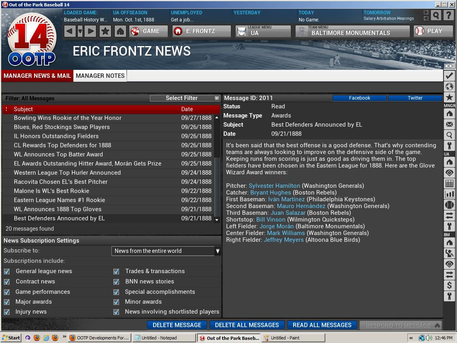Open finances with the dollar sign icon
The image size is (457, 343).
pos(449,285)
